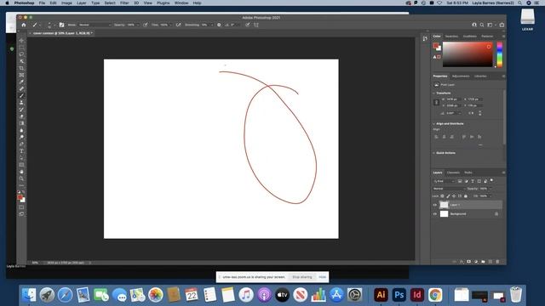Toggle visibility of Background layer
545x306 pixels.
point(435,214)
